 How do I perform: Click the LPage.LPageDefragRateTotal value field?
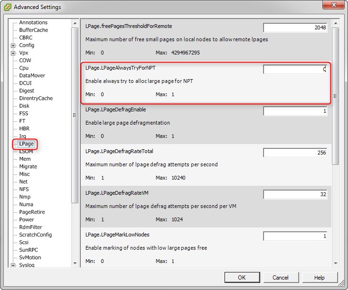click(x=295, y=153)
